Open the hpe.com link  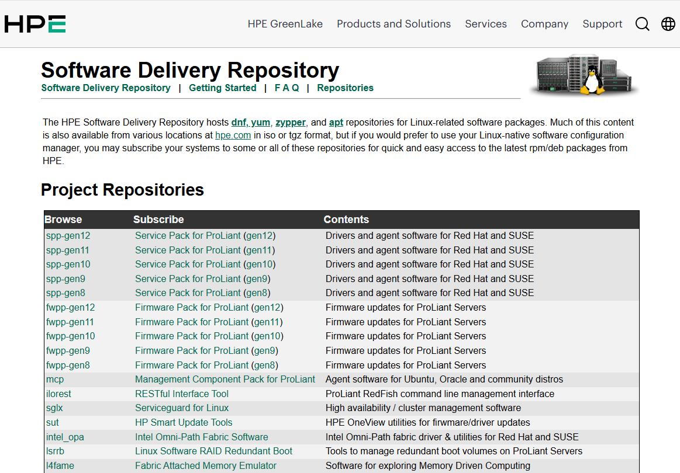233,135
